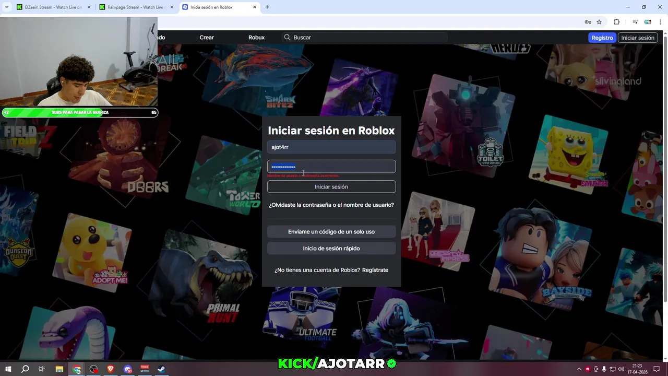The height and width of the screenshot is (376, 668).
Task: Click the red incorrect password error message
Action: coord(303,176)
